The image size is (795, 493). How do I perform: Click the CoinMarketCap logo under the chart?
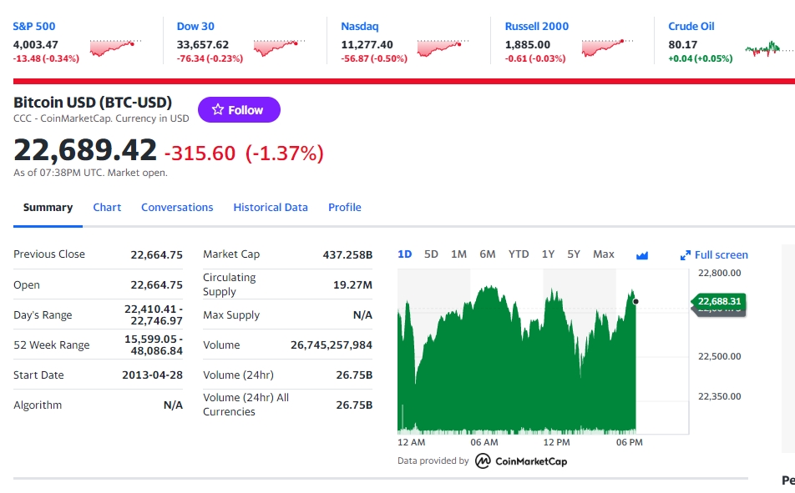click(521, 461)
